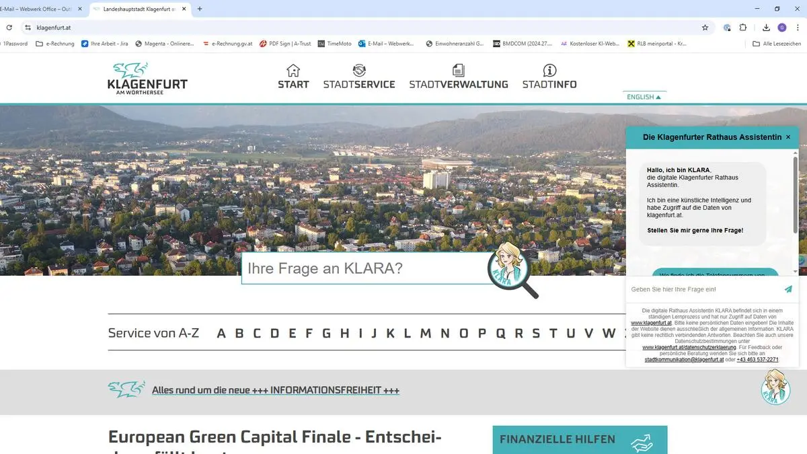Open the STADTVERWALTUNG document icon

point(458,70)
